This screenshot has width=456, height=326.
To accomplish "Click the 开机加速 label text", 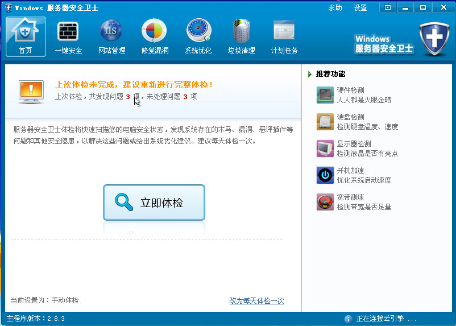I will coord(350,171).
